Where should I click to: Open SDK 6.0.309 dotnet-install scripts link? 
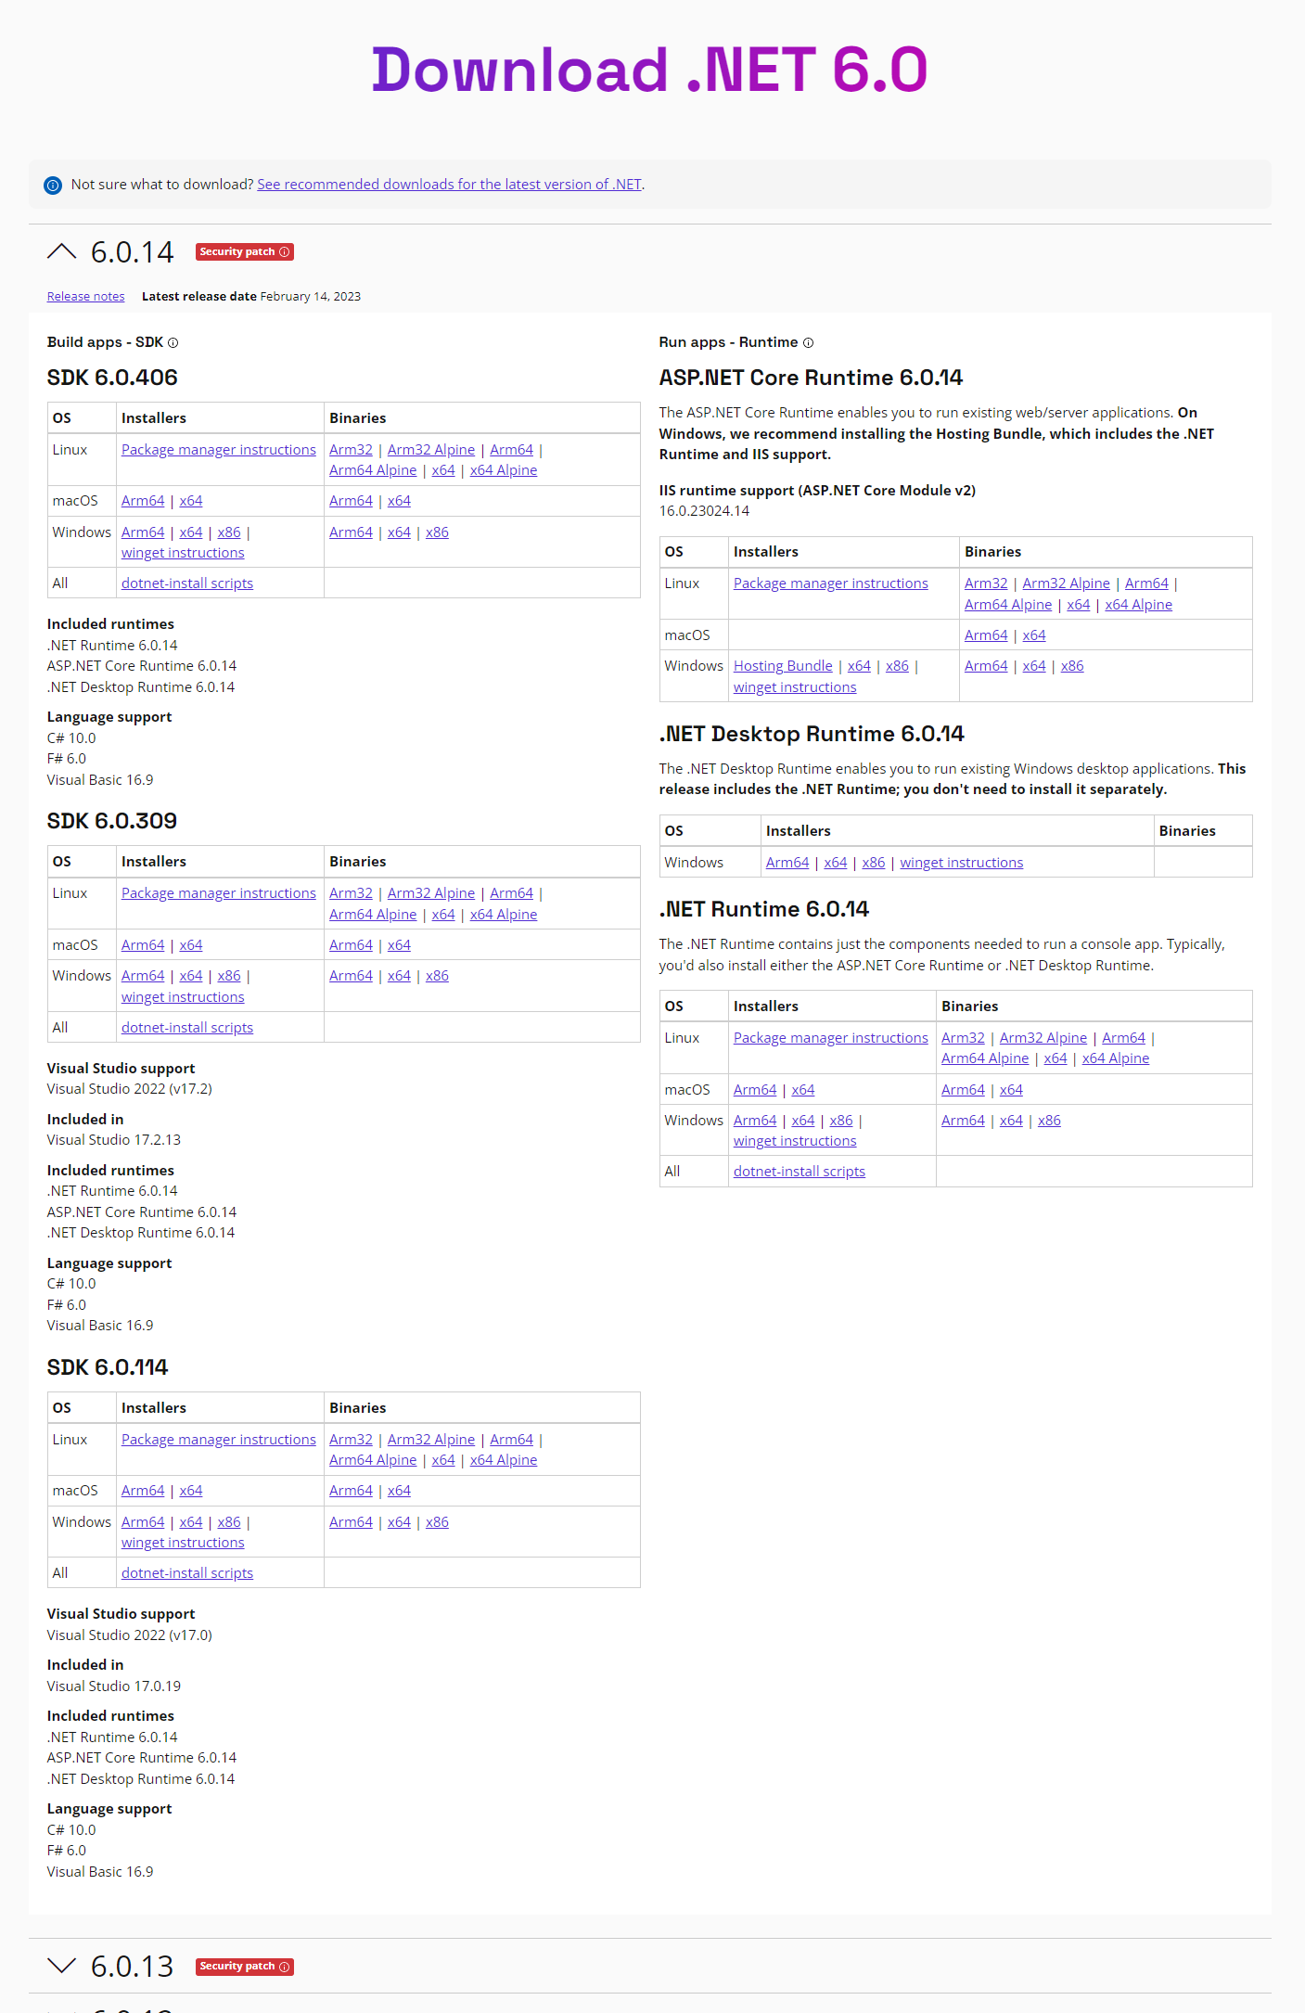coord(187,1027)
